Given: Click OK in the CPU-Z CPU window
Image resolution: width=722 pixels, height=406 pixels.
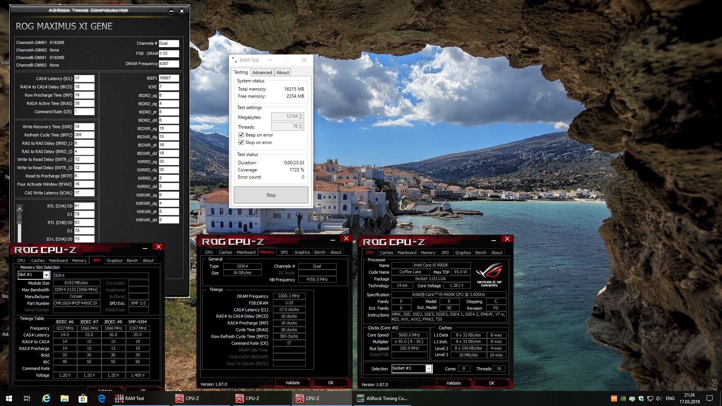Looking at the screenshot, I should click(x=491, y=383).
